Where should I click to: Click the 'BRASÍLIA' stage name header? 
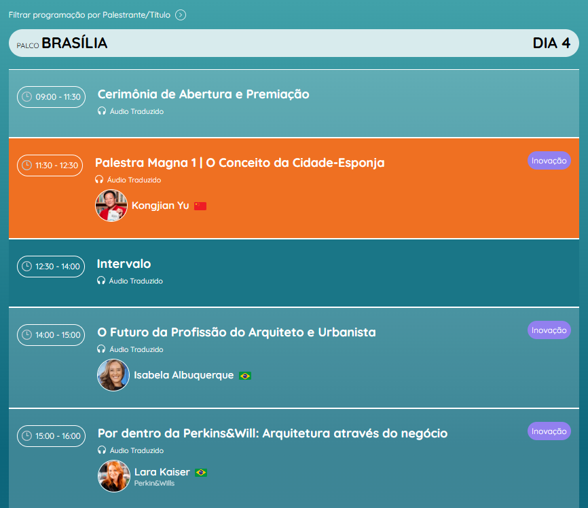[x=74, y=43]
